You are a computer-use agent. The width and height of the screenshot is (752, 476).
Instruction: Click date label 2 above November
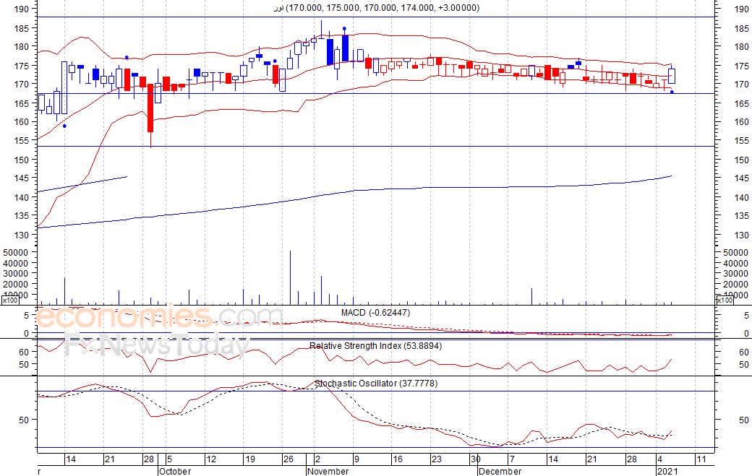(x=317, y=459)
